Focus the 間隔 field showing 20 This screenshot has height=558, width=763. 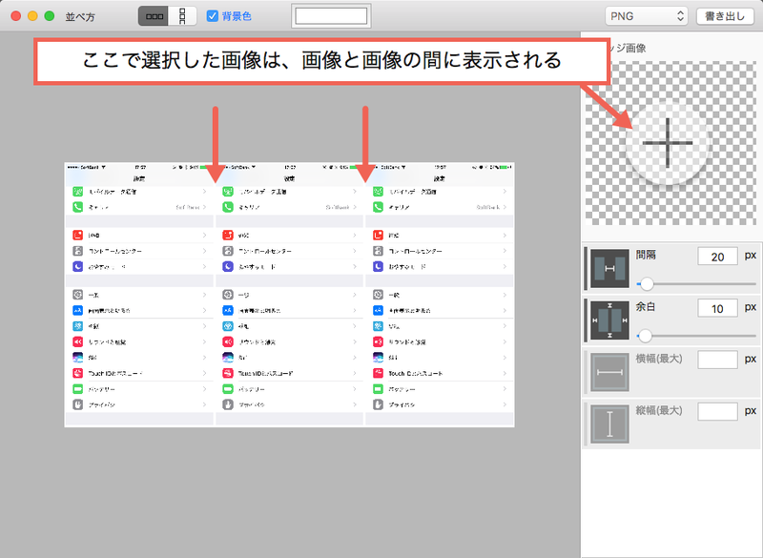717,257
